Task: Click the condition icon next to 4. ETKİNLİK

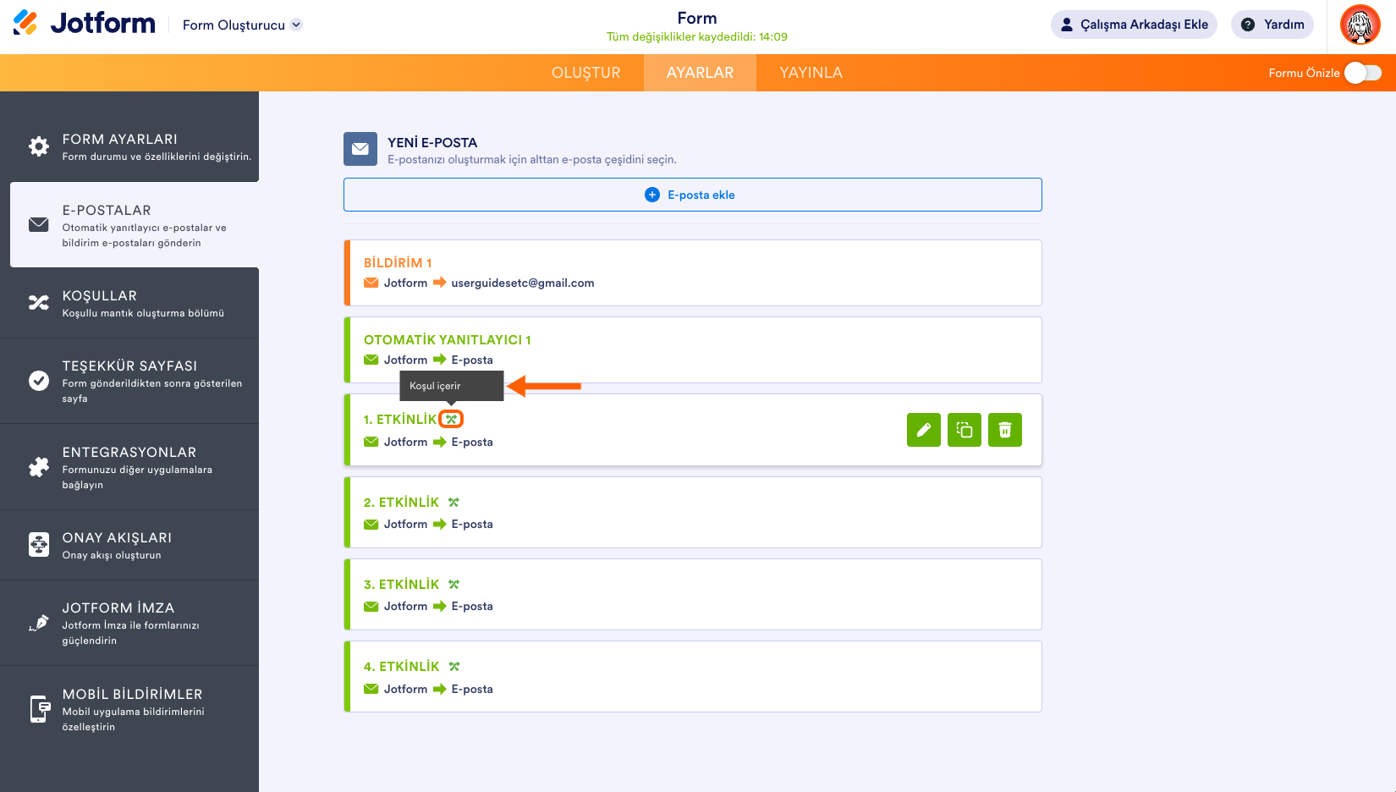Action: coord(454,667)
